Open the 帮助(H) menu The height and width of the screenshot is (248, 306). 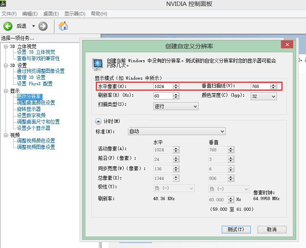(x=99, y=14)
